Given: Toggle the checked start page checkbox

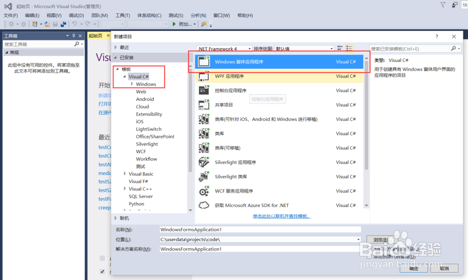Looking at the screenshot, I should coord(102,272).
